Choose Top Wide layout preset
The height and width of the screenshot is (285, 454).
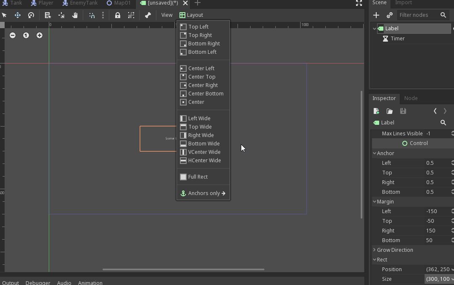(x=203, y=127)
